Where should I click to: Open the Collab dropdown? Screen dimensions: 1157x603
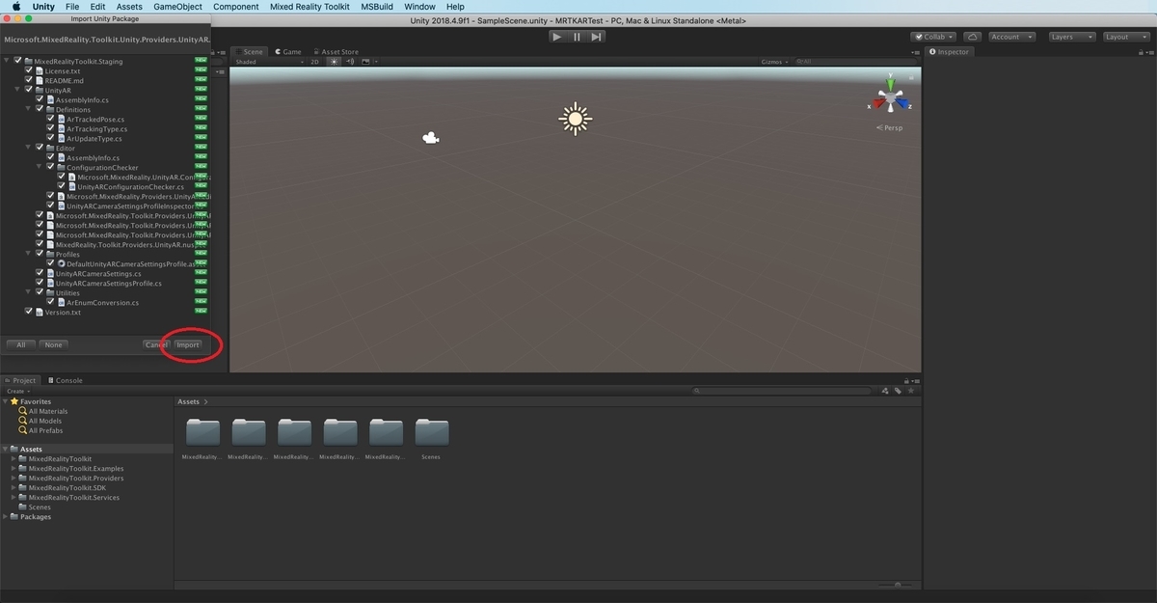[934, 37]
